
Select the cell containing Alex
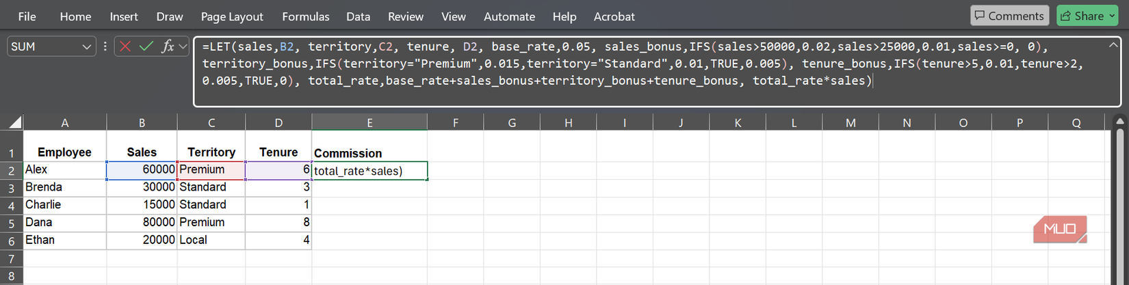[65, 170]
